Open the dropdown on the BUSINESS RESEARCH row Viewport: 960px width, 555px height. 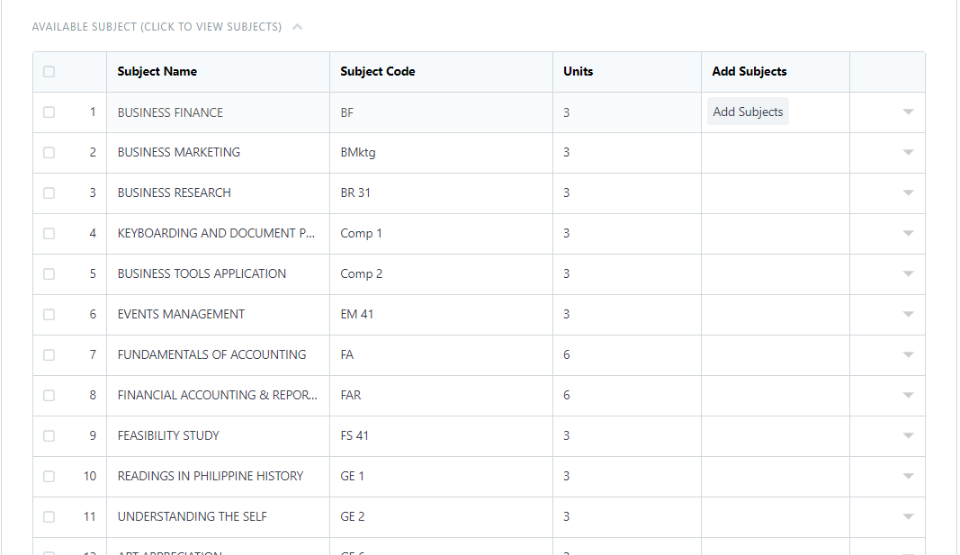(909, 192)
